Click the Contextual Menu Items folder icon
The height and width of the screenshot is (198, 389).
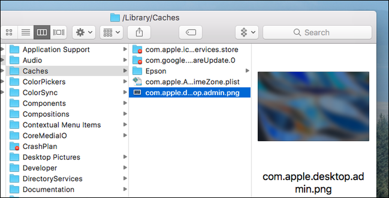[14, 125]
